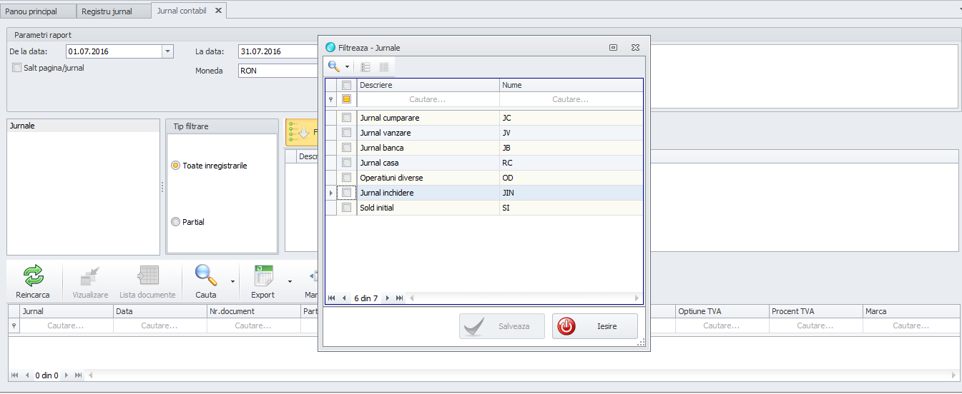Click the Iesire button

(x=595, y=326)
